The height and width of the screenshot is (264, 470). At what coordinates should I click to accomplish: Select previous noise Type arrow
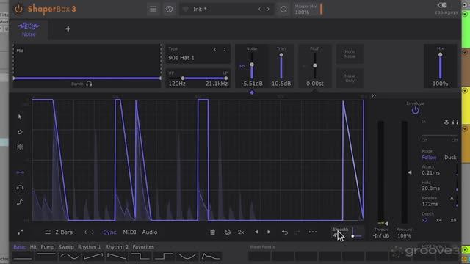point(215,49)
